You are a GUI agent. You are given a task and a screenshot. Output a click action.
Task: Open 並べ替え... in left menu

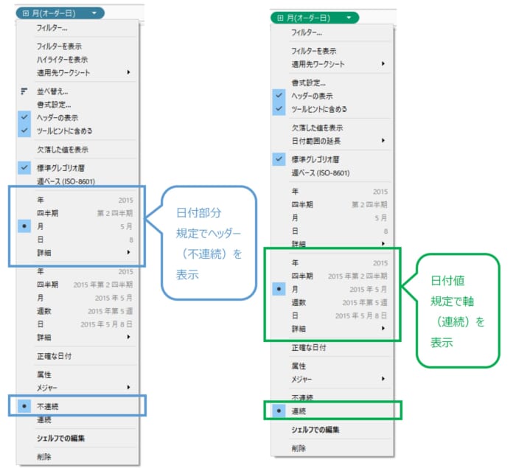click(x=77, y=91)
